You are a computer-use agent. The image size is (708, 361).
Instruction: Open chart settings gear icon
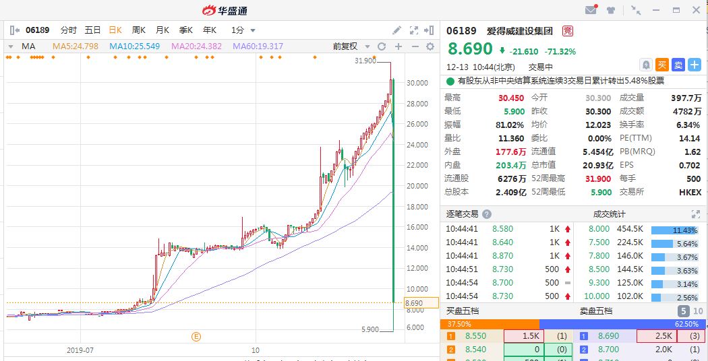(430, 46)
